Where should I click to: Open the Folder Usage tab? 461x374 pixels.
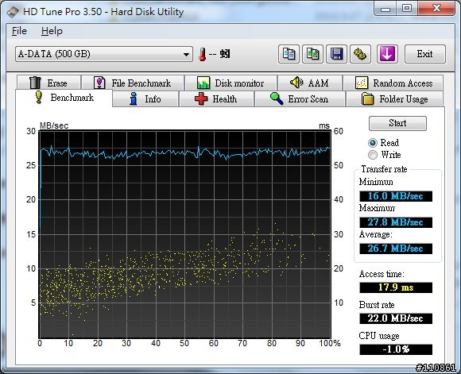click(x=394, y=99)
